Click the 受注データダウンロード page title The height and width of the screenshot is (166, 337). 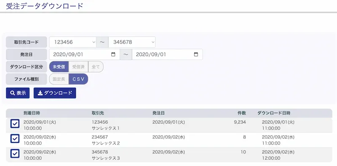45,6
